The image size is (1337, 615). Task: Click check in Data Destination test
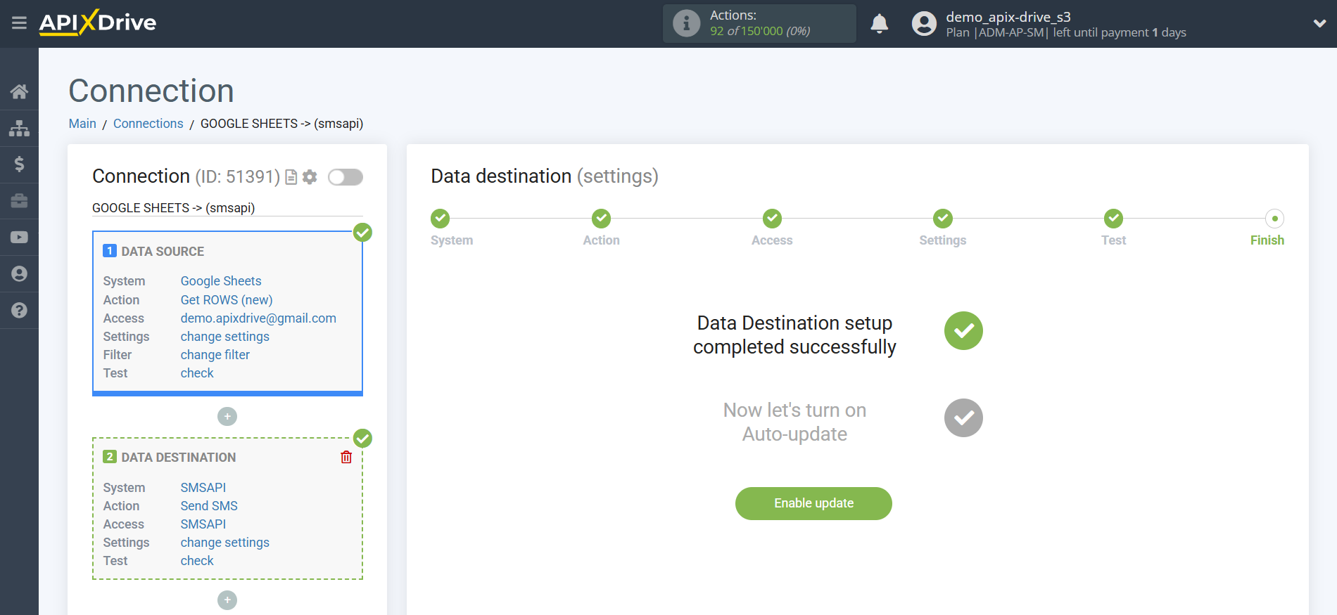(x=197, y=561)
